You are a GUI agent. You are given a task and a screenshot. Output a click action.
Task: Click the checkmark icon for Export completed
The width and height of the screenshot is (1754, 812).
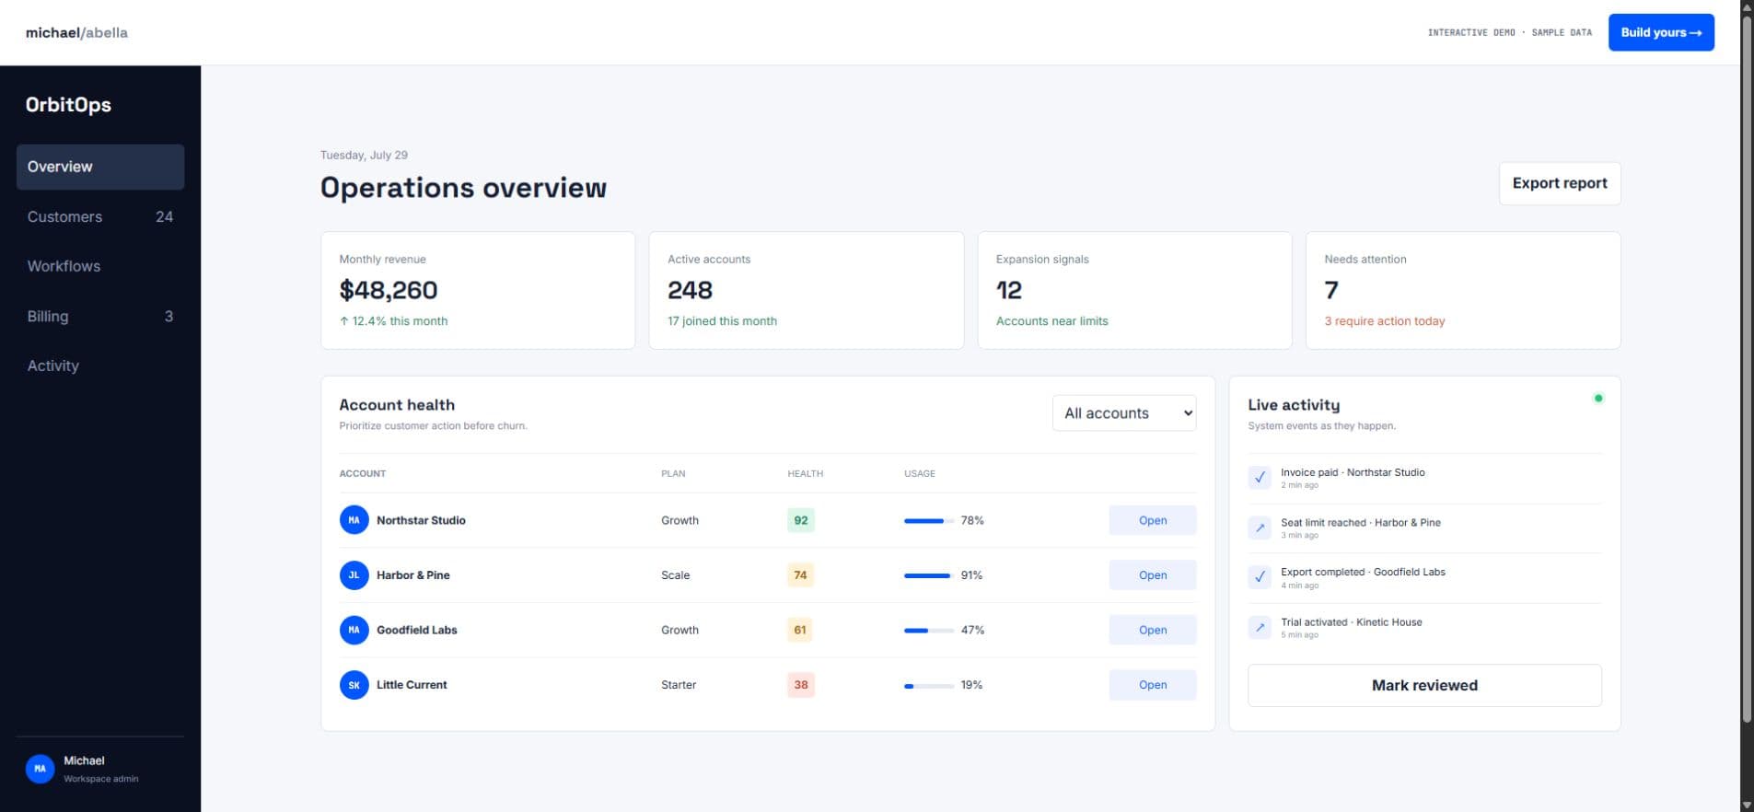(x=1260, y=577)
